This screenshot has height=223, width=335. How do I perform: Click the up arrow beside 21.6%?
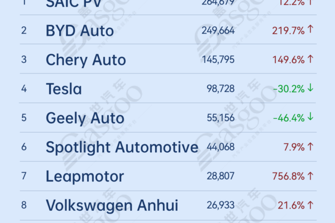tap(310, 206)
